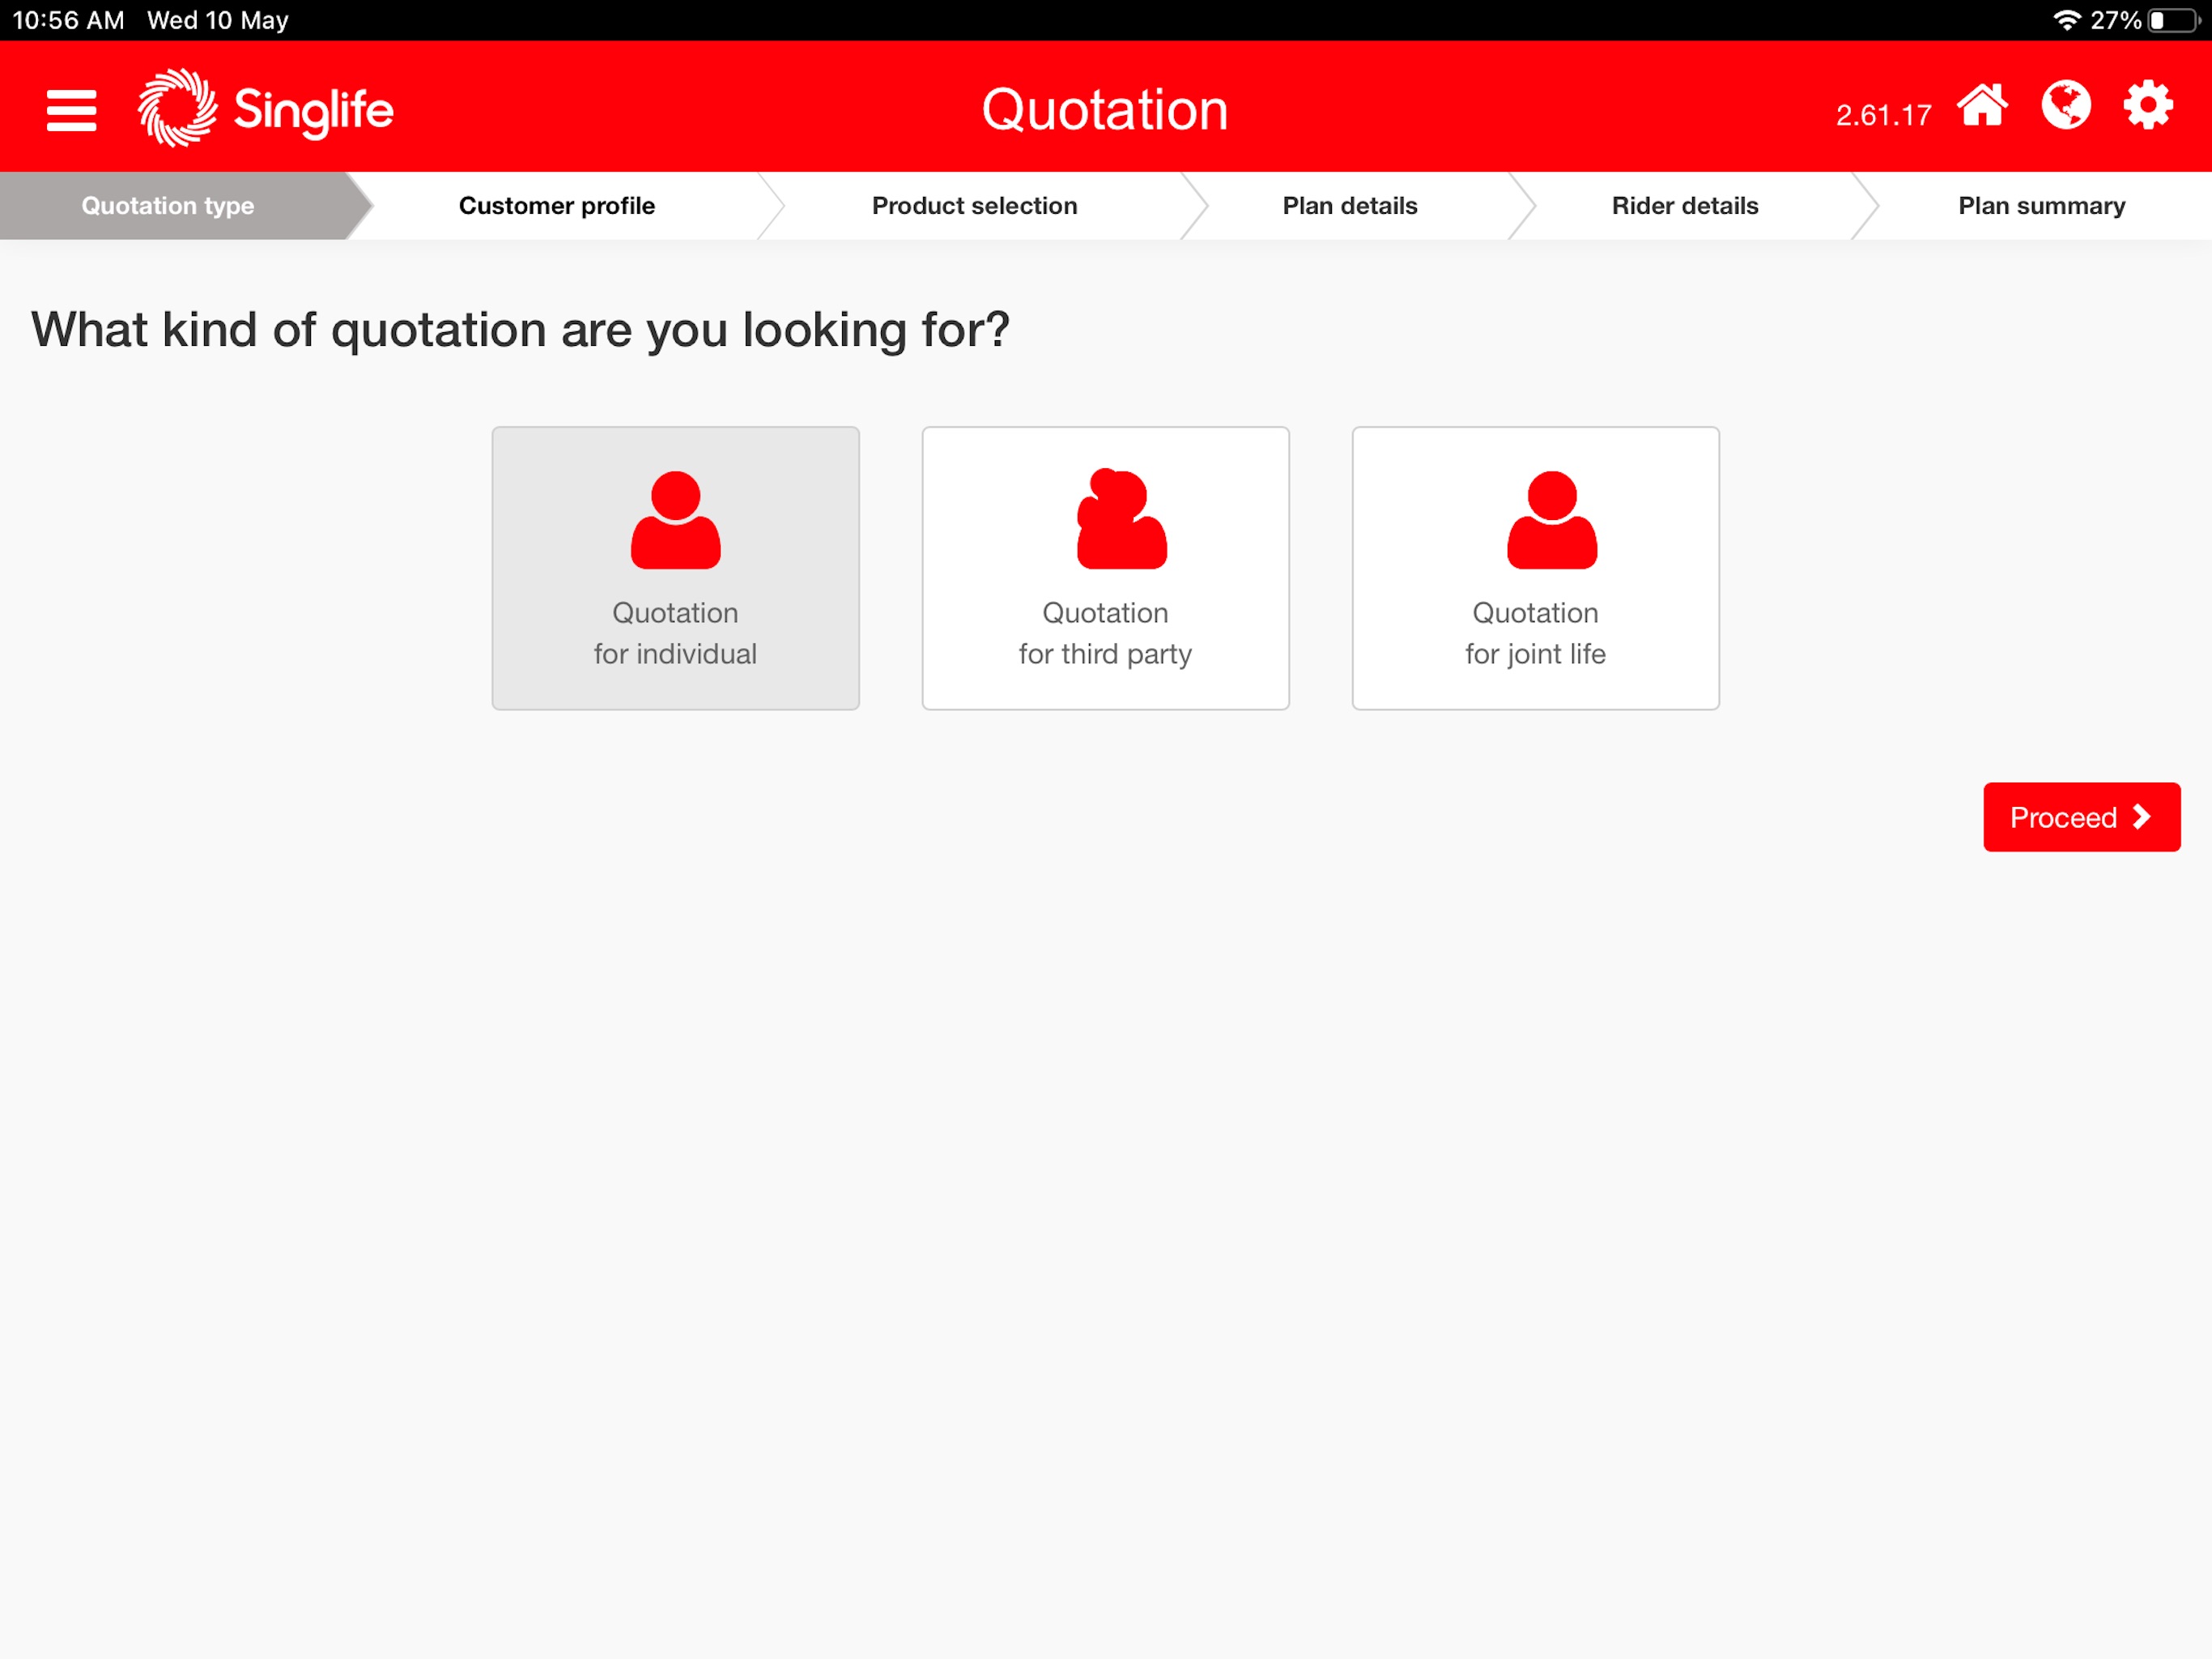Click the Quotation type breadcrumb
This screenshot has width=2212, height=1659.
pos(169,206)
